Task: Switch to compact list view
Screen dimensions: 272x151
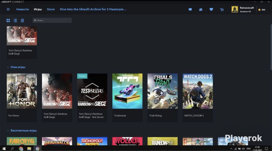Action: pyautogui.click(x=22, y=20)
